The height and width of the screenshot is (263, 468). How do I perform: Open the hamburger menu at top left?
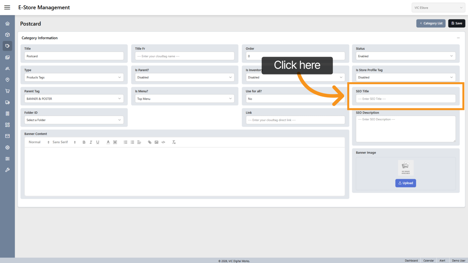click(x=7, y=8)
